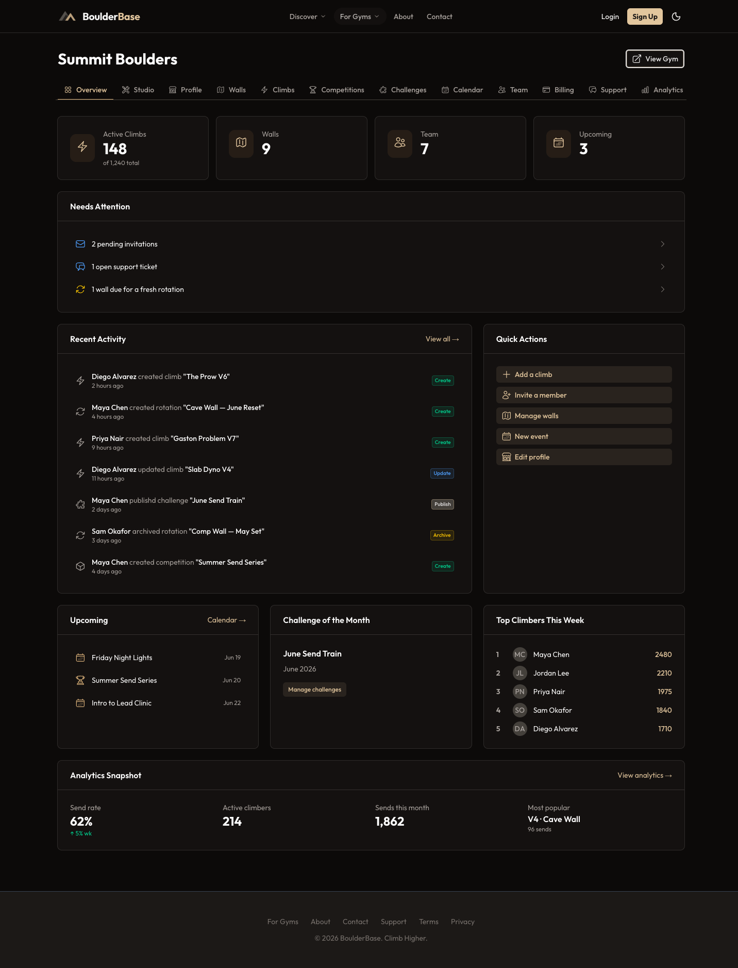Click the puzzle icon beside June Send Train activity
Image resolution: width=738 pixels, height=968 pixels.
tap(80, 504)
